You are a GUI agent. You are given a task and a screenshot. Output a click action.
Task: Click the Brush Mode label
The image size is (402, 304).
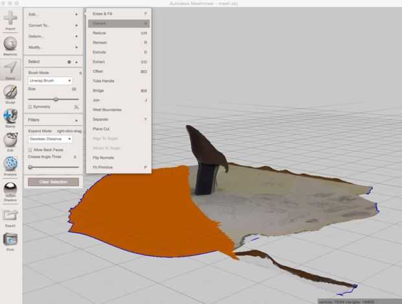tap(38, 73)
